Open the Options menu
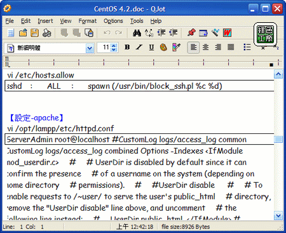The width and height of the screenshot is (286, 233). [x=113, y=21]
